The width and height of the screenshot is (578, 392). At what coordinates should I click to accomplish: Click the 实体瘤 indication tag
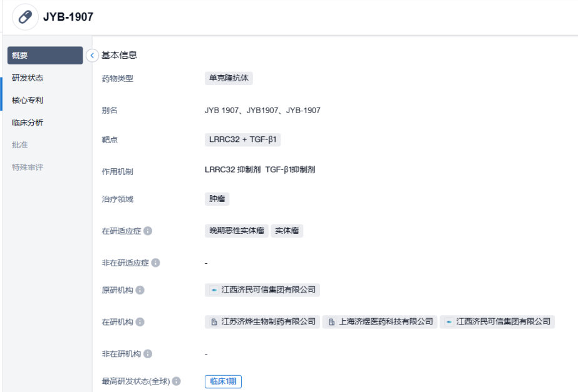287,231
